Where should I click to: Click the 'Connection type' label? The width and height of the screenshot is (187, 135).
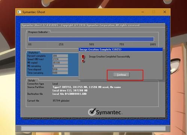pos(36,84)
